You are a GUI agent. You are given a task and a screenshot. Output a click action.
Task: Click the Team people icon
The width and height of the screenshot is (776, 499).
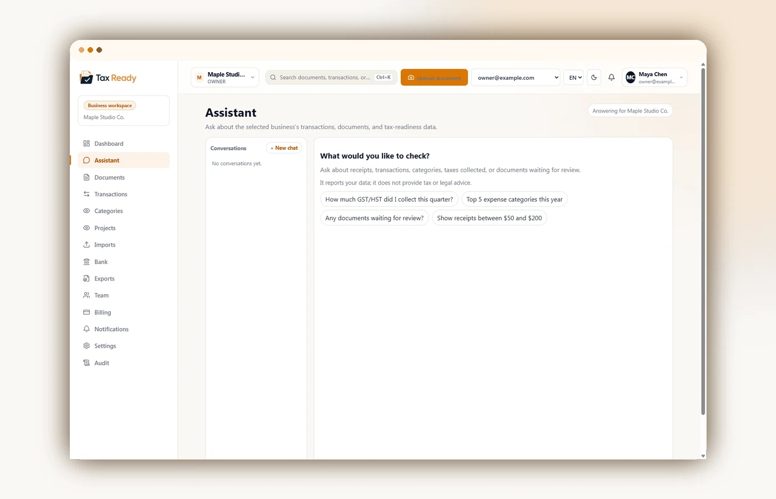point(86,295)
